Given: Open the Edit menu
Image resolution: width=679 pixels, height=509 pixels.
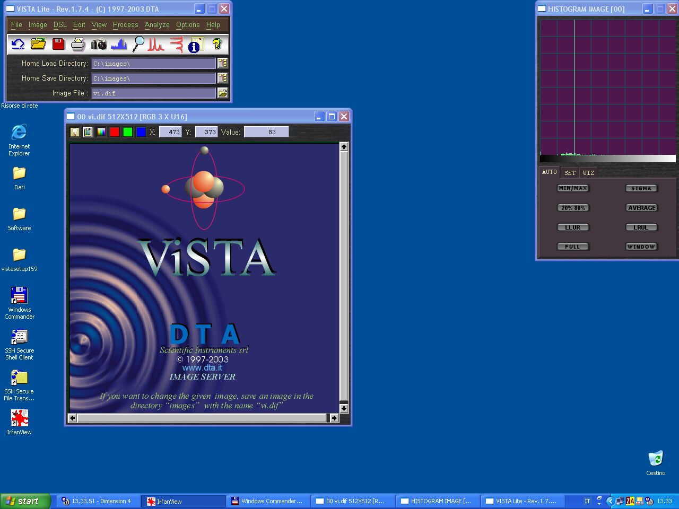Looking at the screenshot, I should click(x=79, y=24).
